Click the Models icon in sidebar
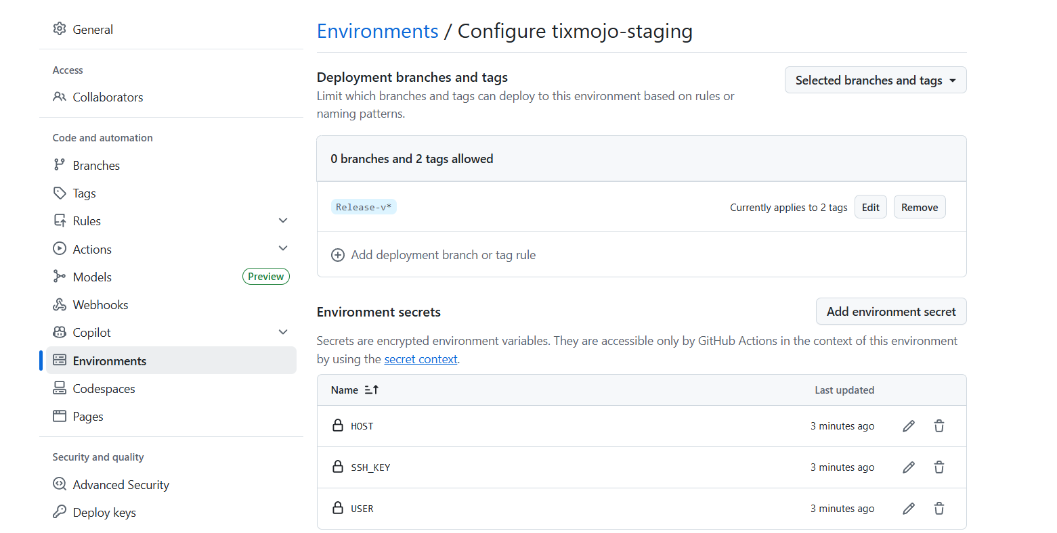1057x533 pixels. pyautogui.click(x=60, y=277)
